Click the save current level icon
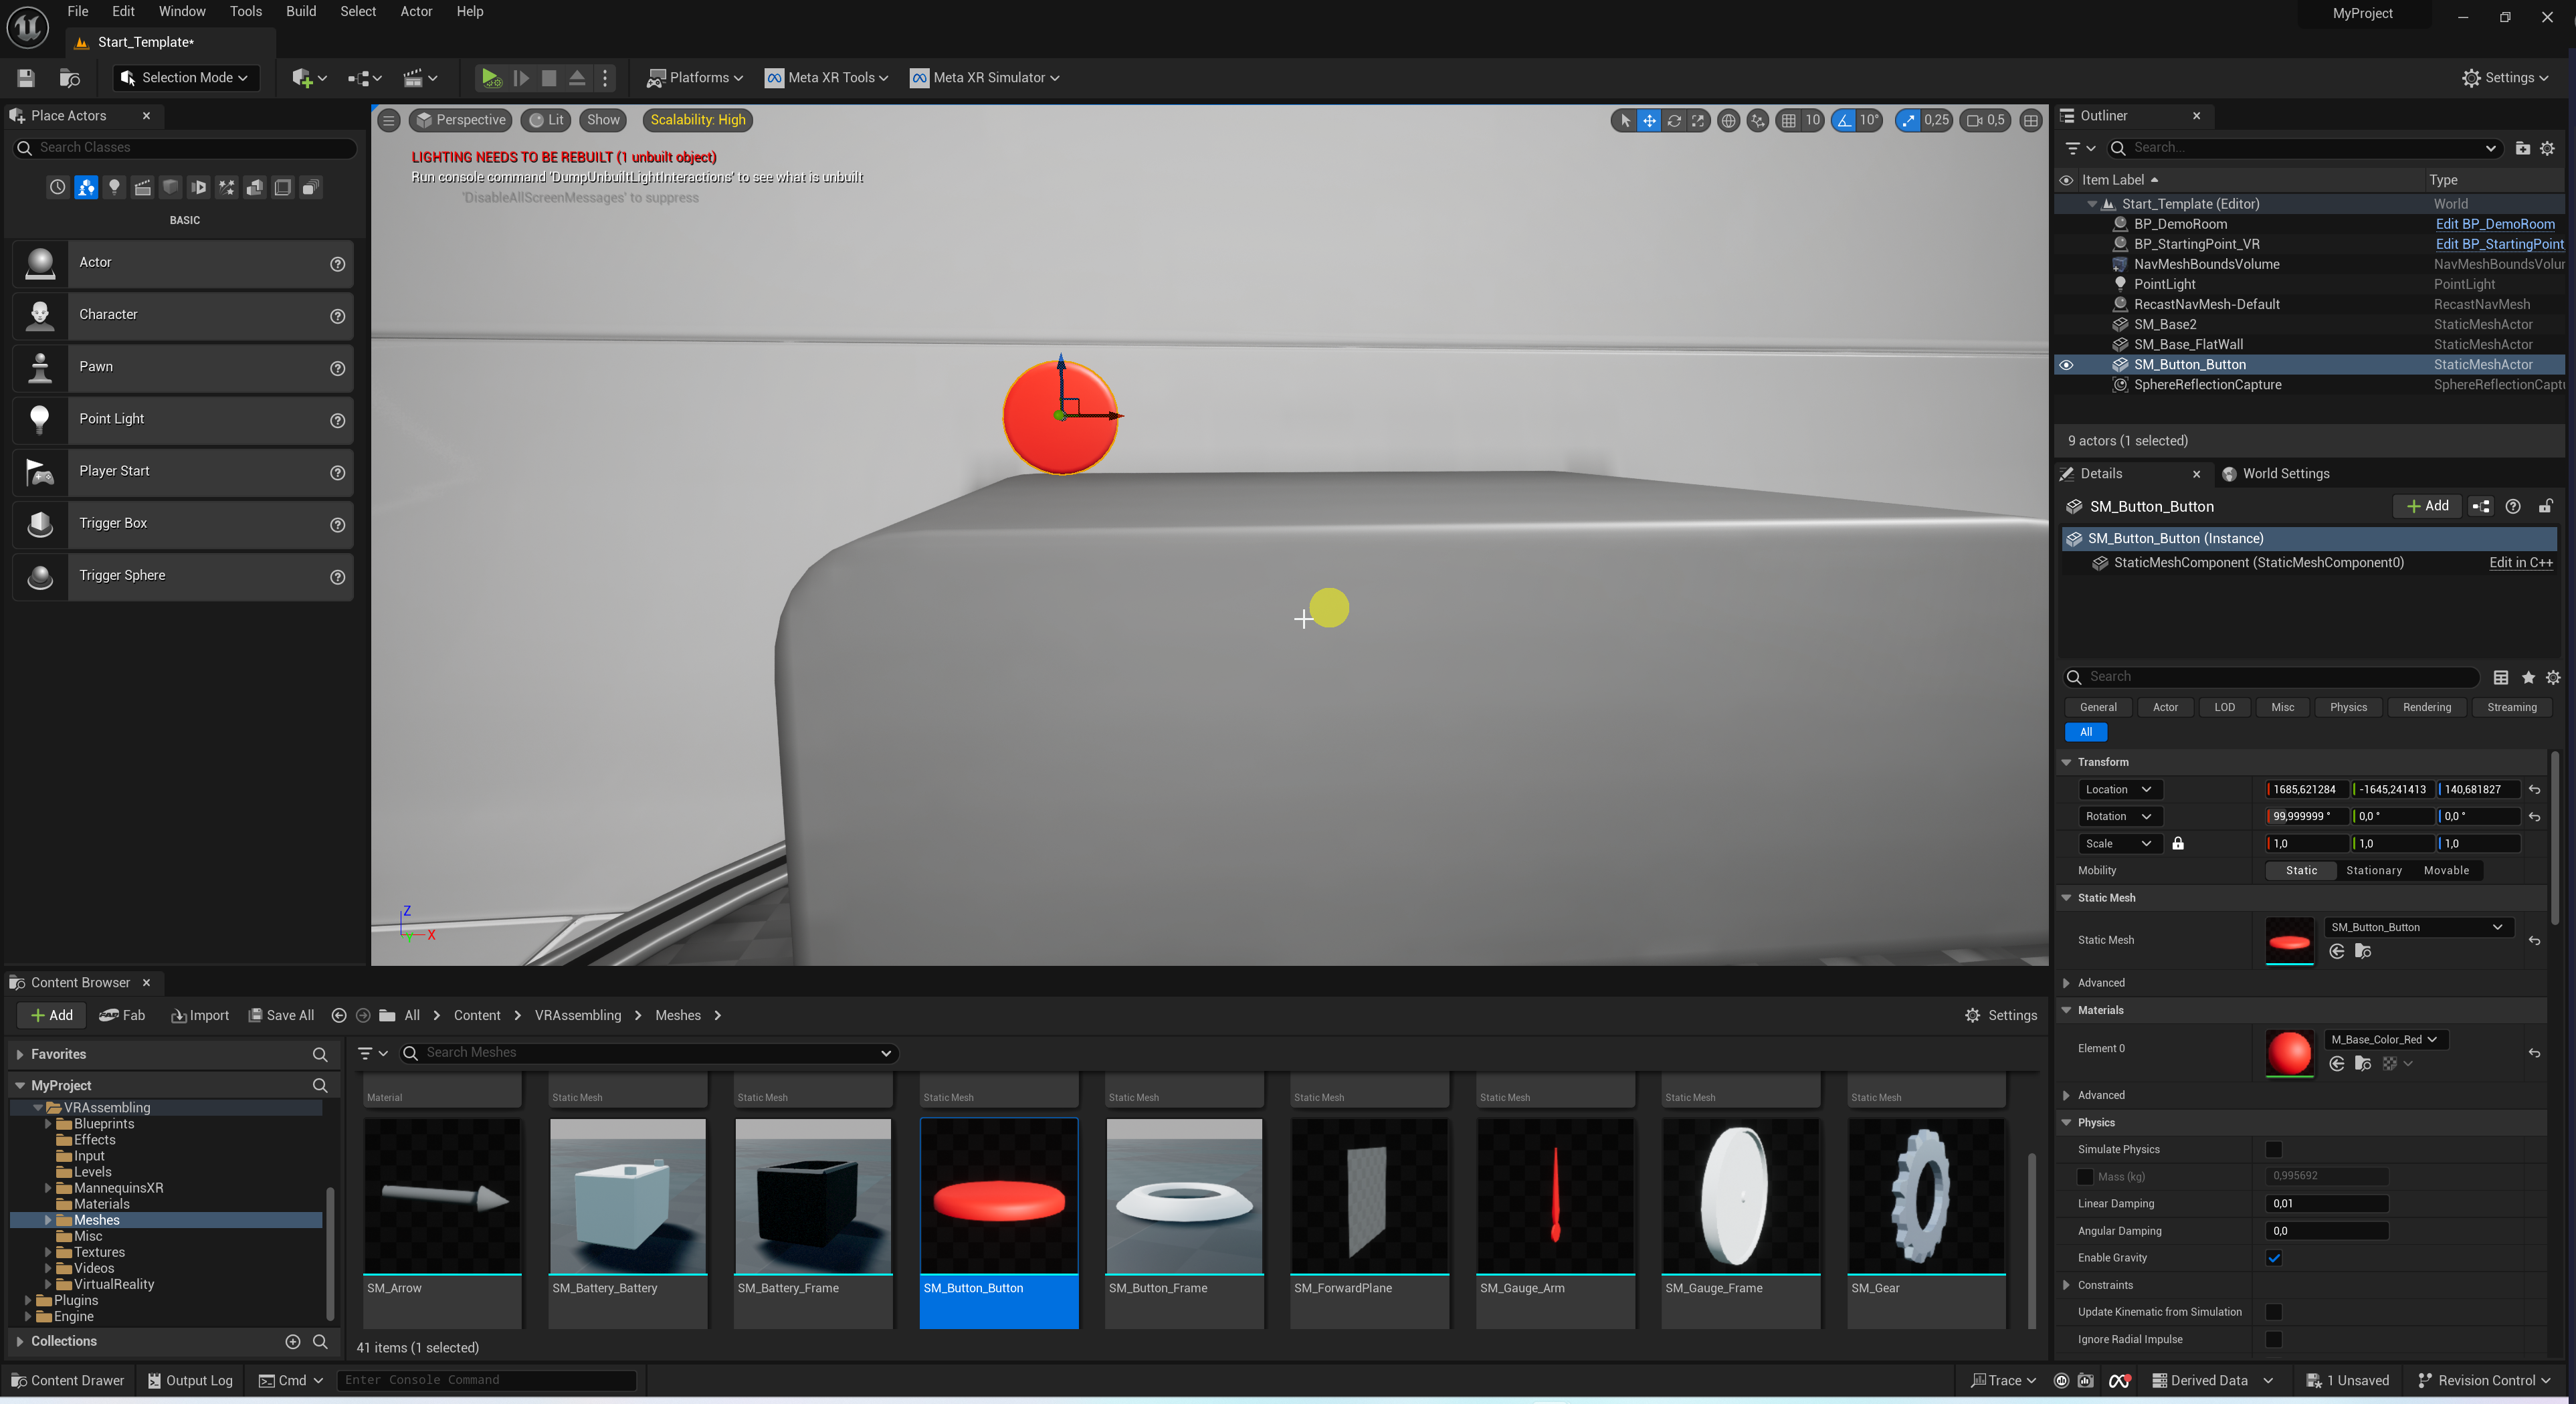This screenshot has width=2576, height=1404. [x=26, y=77]
